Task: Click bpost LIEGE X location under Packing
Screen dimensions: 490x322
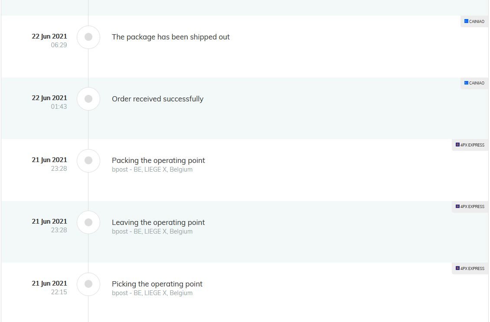Action: coord(152,169)
